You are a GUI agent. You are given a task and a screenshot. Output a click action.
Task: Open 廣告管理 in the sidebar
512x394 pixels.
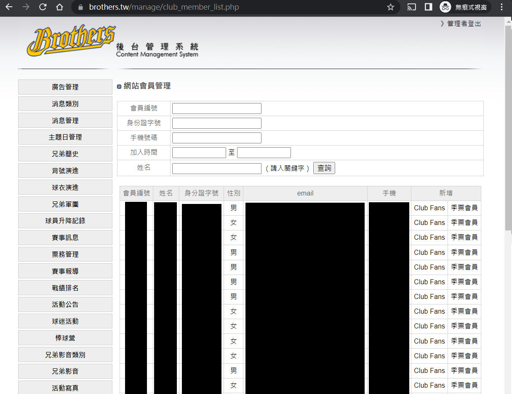pyautogui.click(x=65, y=87)
